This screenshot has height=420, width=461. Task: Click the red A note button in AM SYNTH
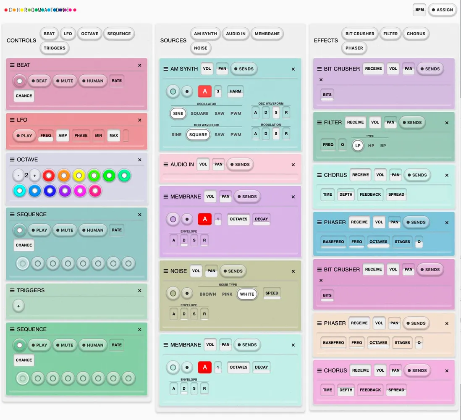[x=205, y=91]
